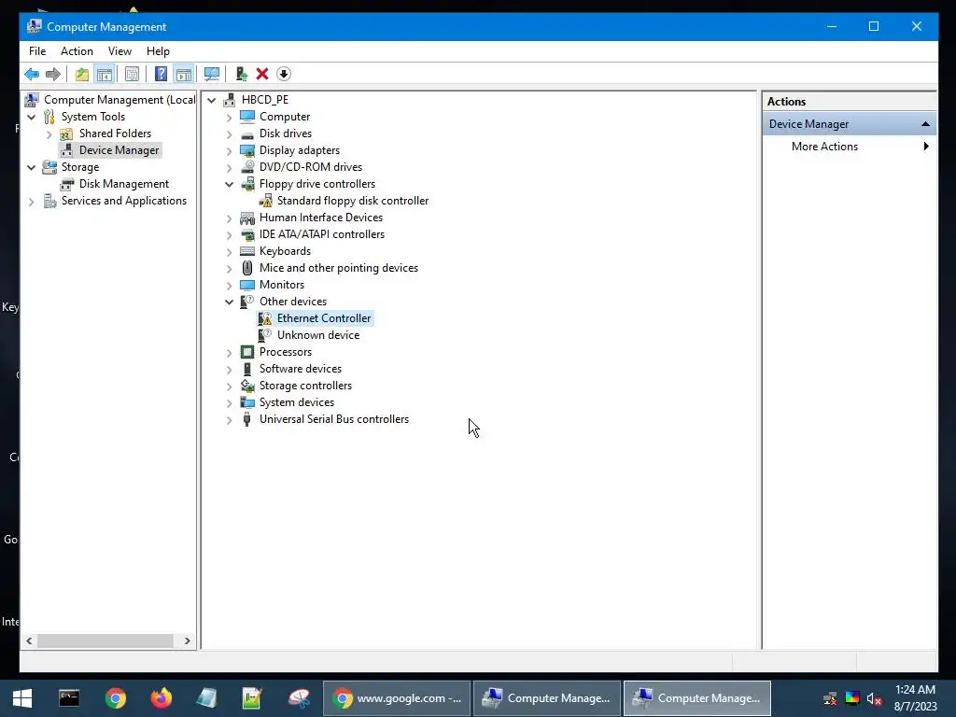
Task: Click the active Computer Management taskbar button
Action: (696, 698)
